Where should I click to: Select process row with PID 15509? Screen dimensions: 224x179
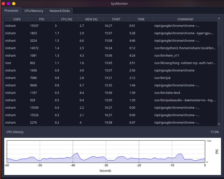[111, 107]
